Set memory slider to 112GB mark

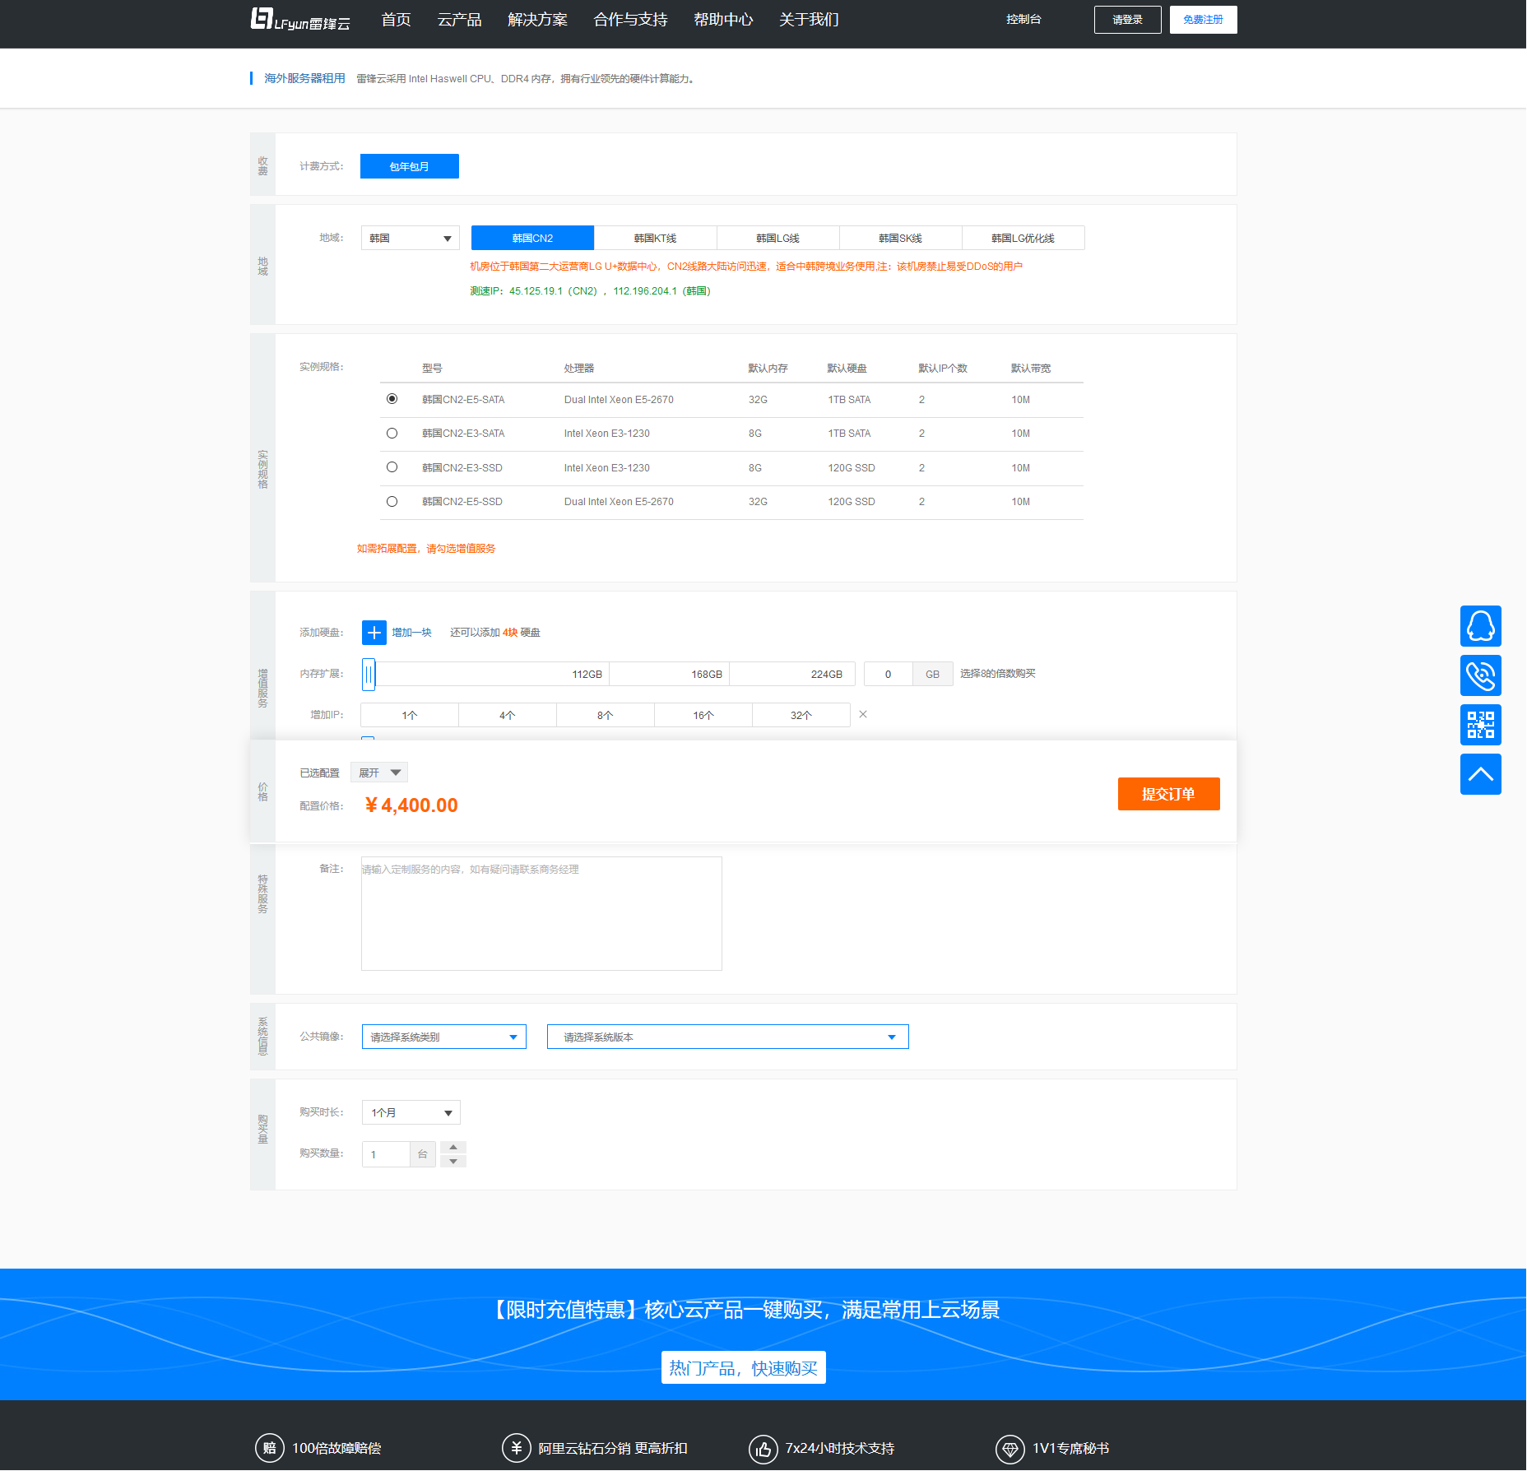tap(587, 675)
